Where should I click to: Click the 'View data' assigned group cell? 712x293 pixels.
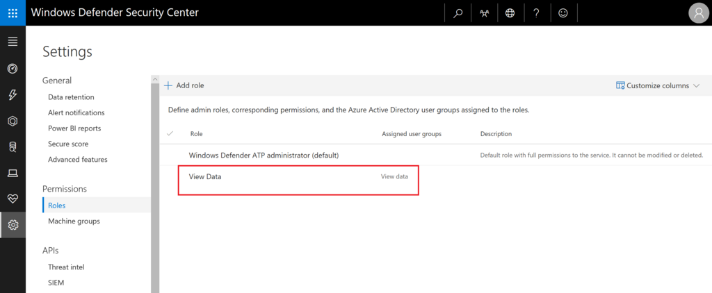coord(394,176)
